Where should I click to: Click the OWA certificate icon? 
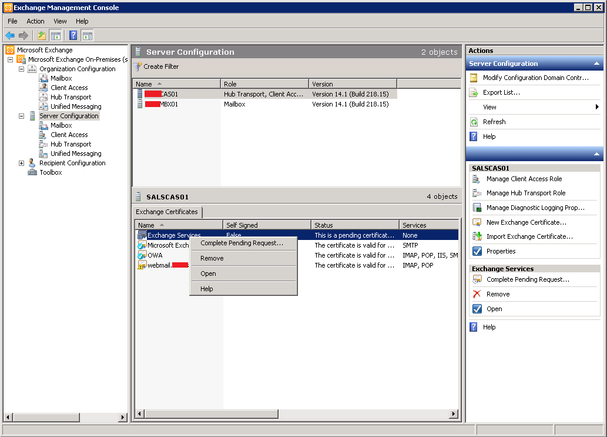[x=142, y=255]
